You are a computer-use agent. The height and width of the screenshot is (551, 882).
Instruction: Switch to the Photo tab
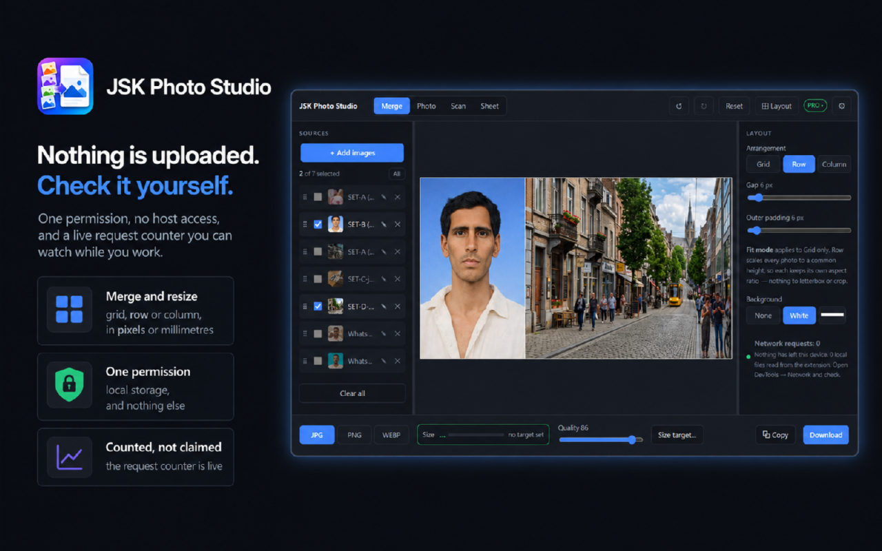pos(427,106)
